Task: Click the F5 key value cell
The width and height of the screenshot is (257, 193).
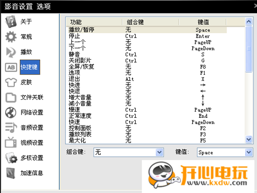Action: 203,141
